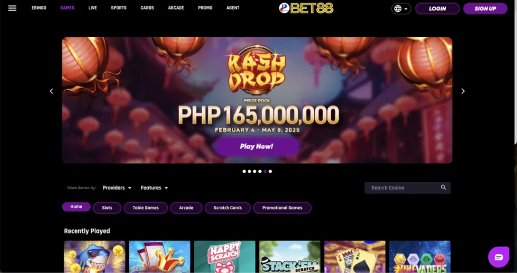Click the BET88 logo
Screen dimensions: 517x273
click(306, 8)
